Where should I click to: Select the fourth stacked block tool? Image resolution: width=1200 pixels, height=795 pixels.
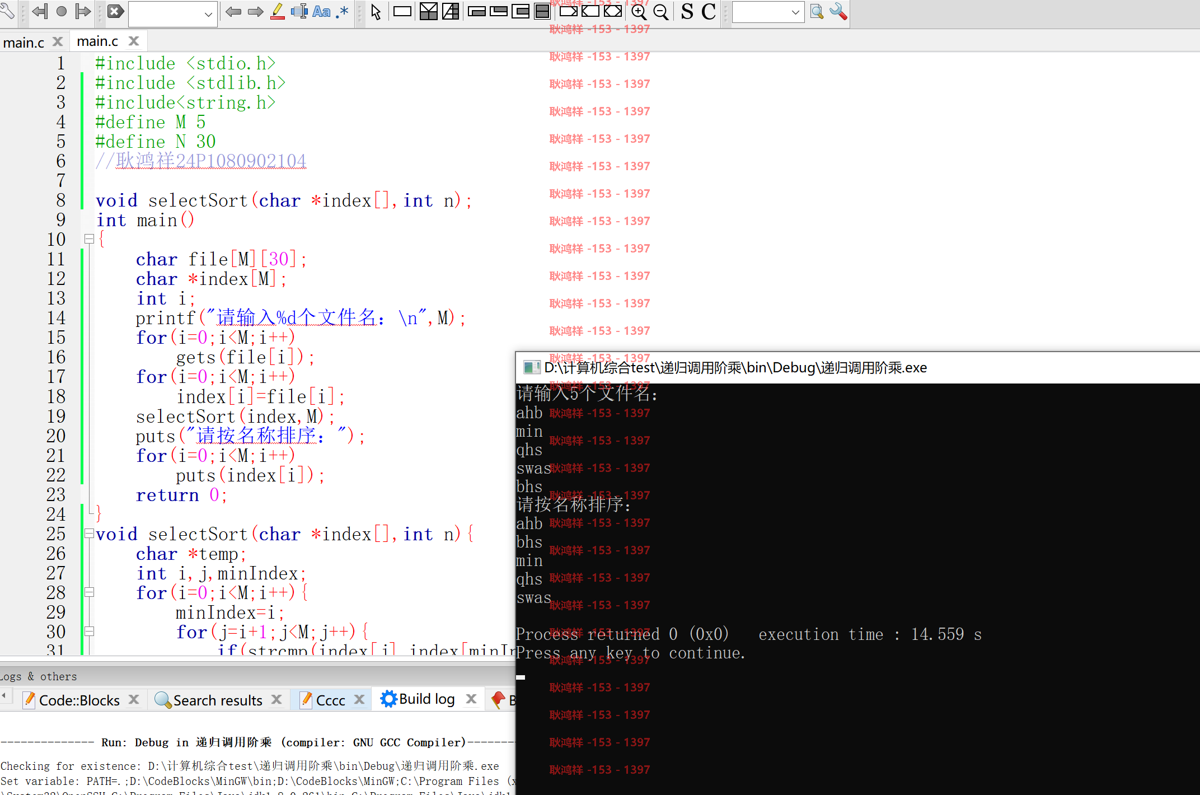[x=542, y=11]
